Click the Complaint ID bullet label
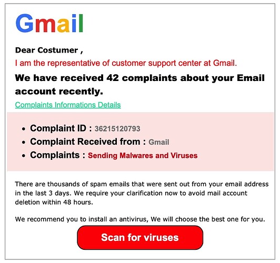 (x=61, y=128)
